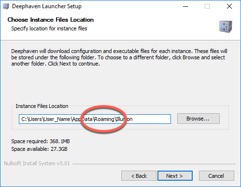Click the 'Instance Files Location' group label

[42, 106]
